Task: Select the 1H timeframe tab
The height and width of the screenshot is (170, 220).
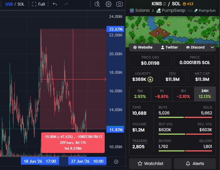Action: point(162,94)
